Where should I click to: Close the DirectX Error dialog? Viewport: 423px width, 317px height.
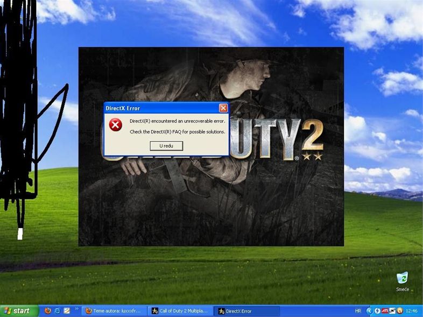pos(223,108)
